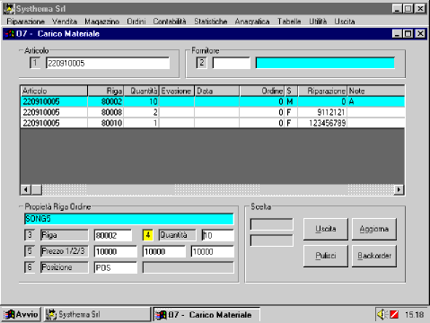Image resolution: width=430 pixels, height=323 pixels.
Task: Click the Quantità column header
Action: coord(141,91)
